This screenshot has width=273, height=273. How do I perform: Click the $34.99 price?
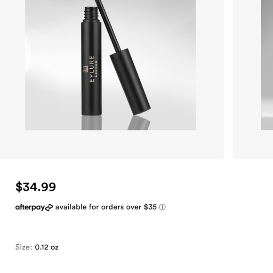click(36, 187)
